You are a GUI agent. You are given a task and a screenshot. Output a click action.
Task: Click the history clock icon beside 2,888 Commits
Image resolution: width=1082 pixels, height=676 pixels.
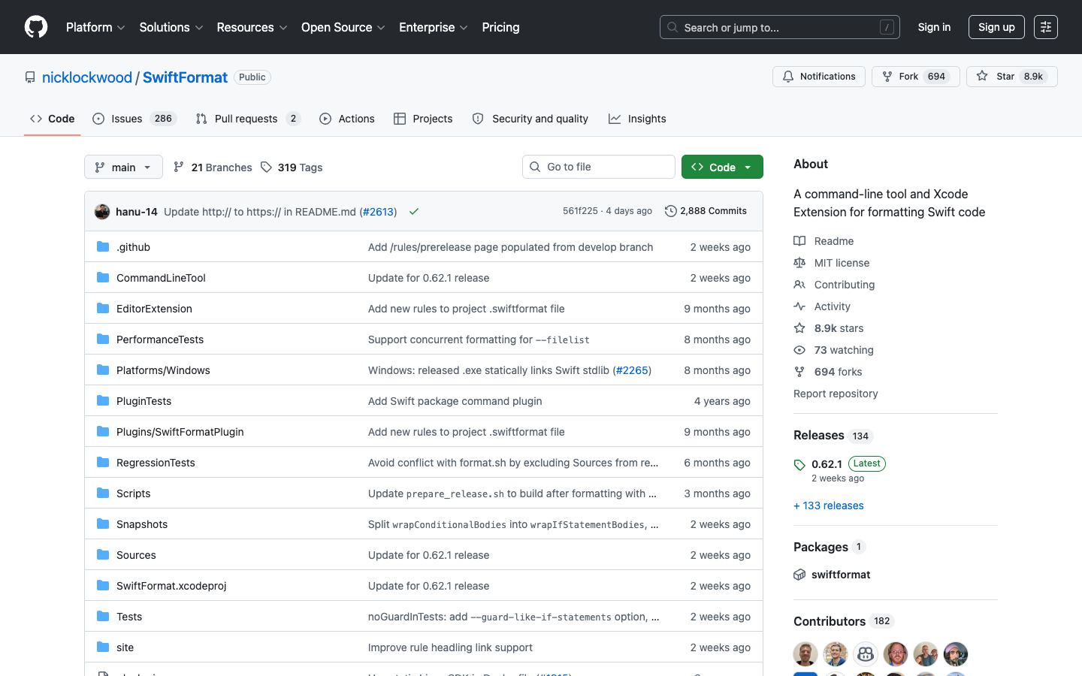click(x=671, y=211)
